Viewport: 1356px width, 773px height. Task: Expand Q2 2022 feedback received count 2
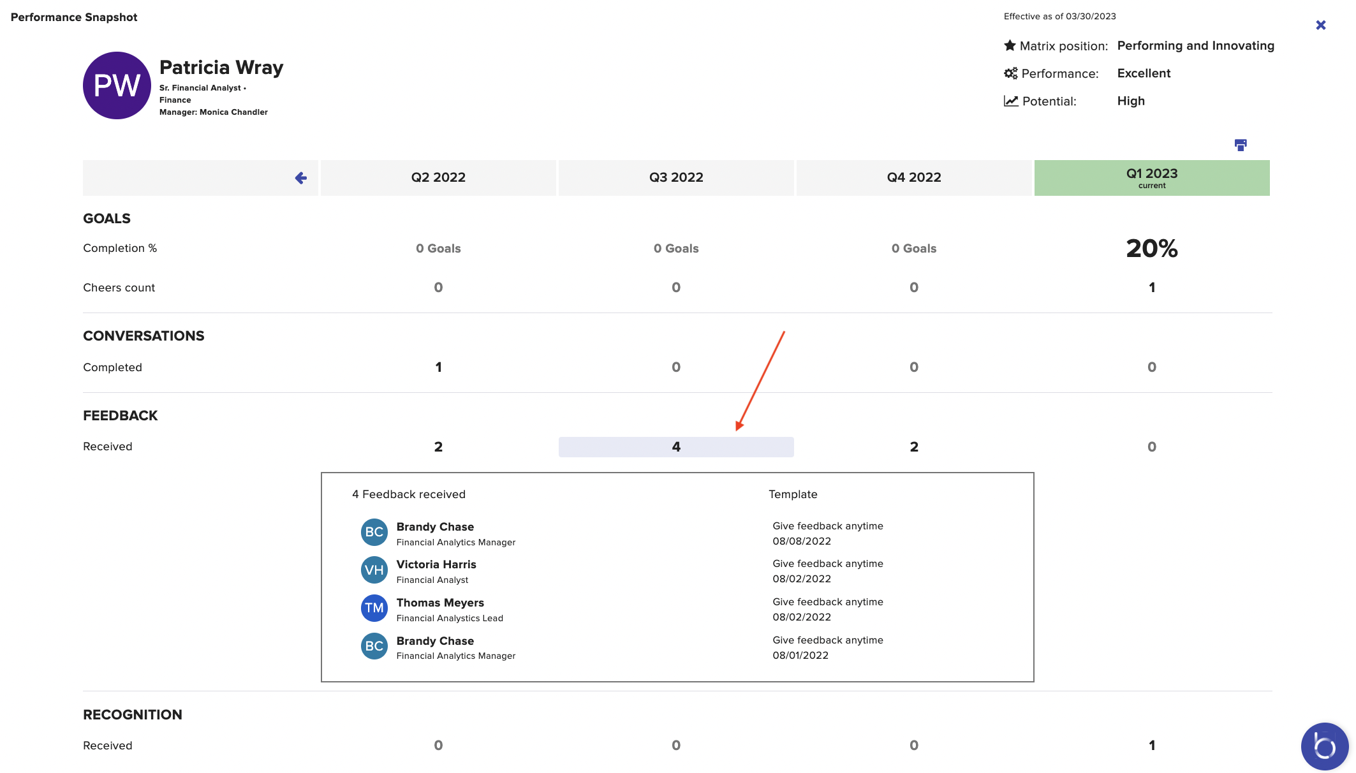click(438, 447)
